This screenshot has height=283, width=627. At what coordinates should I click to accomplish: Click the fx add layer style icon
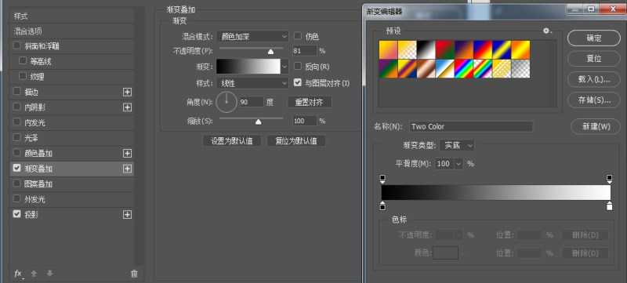point(18,274)
